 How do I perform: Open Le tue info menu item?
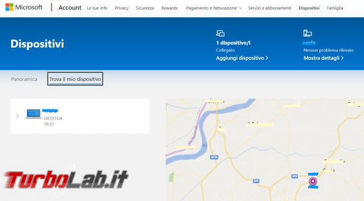97,8
